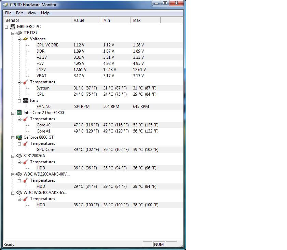This screenshot has width=287, height=250.
Task: Maximize the CPUID Hardware Monitor window
Action: pyautogui.click(x=165, y=3)
